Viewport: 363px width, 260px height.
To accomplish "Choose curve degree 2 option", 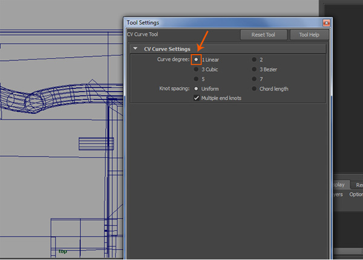I will 254,60.
